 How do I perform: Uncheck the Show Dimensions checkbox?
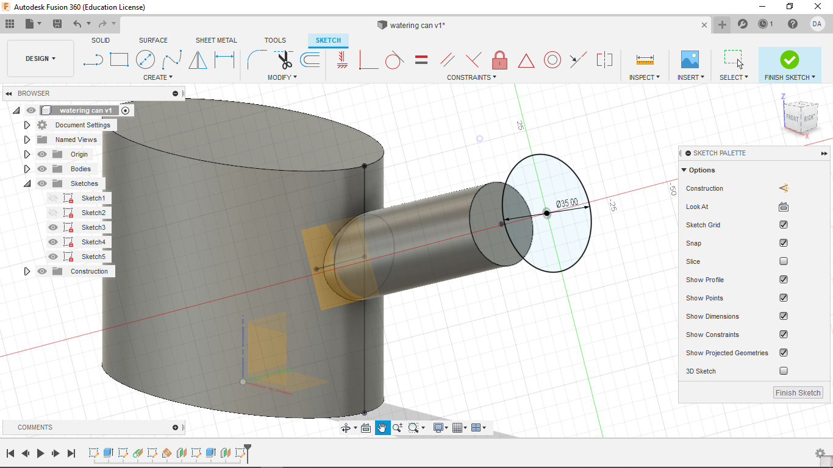click(x=784, y=316)
